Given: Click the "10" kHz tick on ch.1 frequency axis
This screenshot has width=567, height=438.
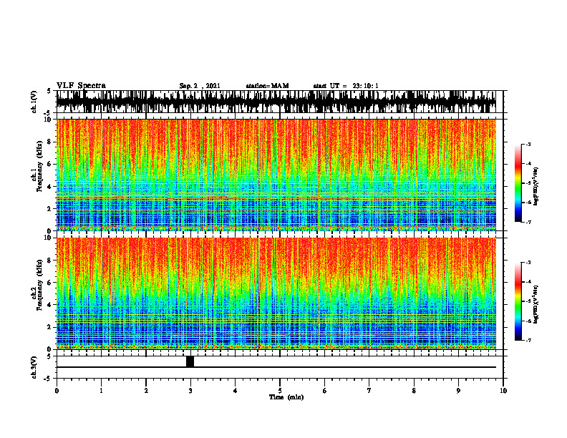Looking at the screenshot, I should click(x=49, y=120).
